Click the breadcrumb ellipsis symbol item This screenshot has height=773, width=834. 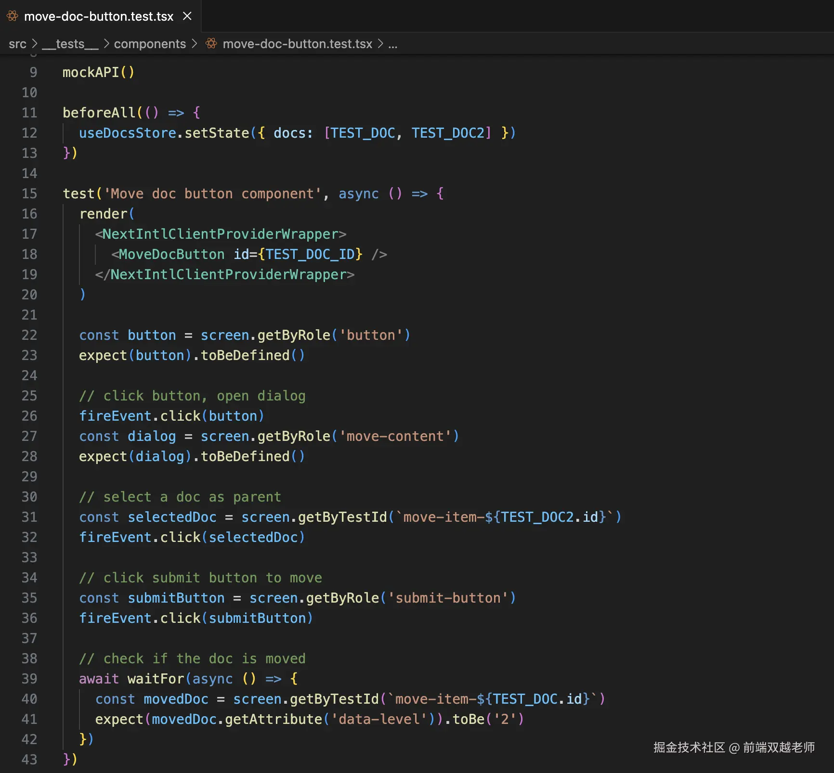click(392, 44)
